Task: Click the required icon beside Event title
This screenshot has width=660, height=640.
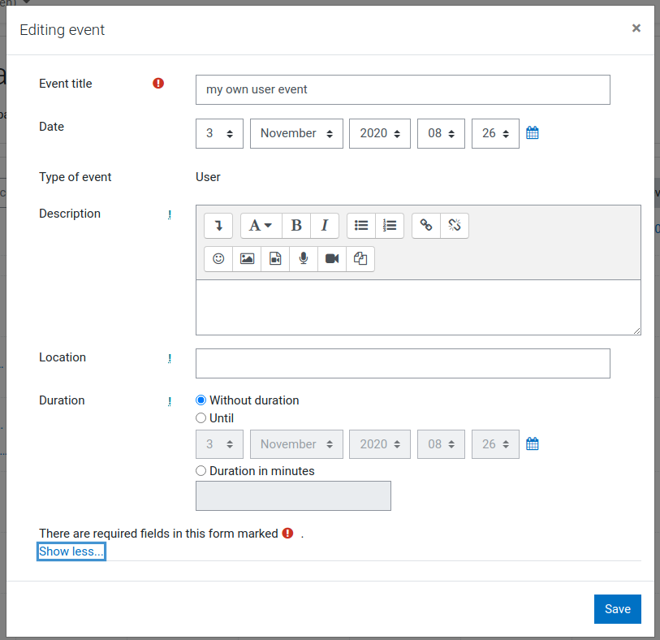Action: click(x=158, y=84)
